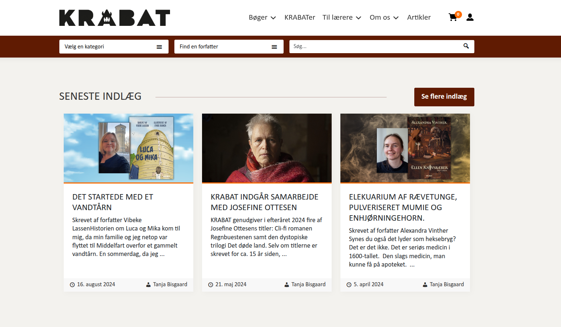Click the hamburger icon in Find en forfatter
Screen dimensions: 561x327
coord(274,47)
